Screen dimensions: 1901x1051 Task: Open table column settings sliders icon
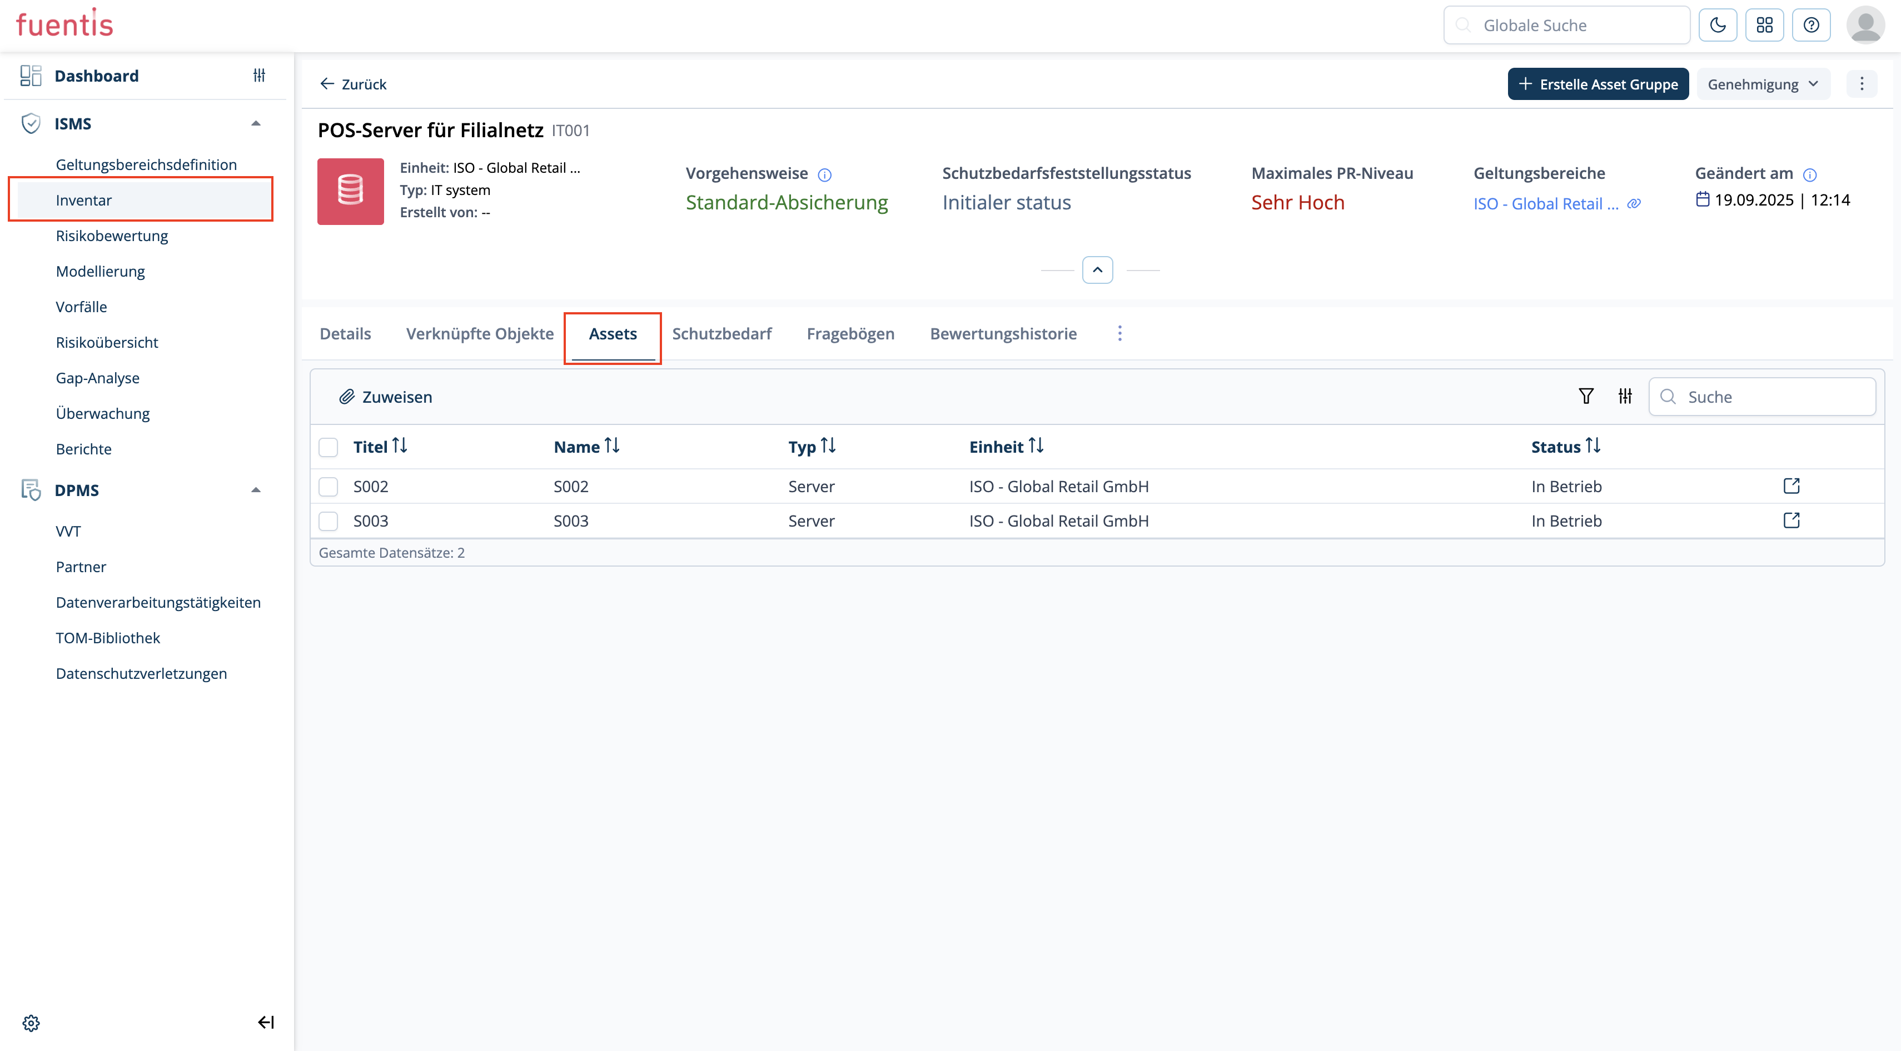(x=1625, y=397)
